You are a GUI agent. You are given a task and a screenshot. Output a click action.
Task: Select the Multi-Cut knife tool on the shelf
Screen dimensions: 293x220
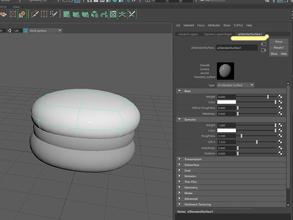click(x=35, y=14)
